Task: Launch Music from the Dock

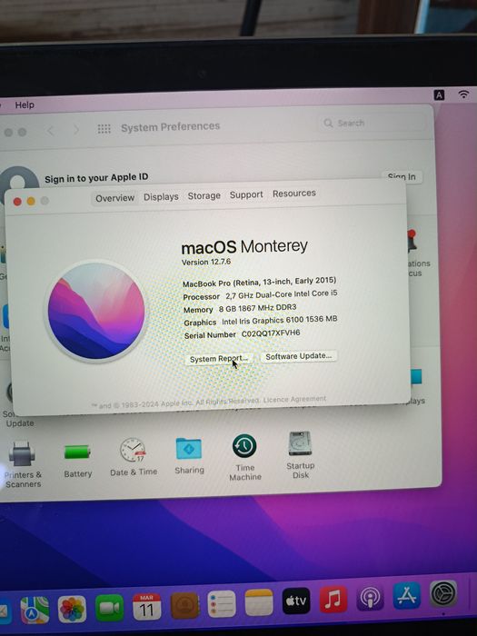Action: point(333,599)
